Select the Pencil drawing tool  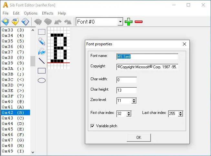42,41
